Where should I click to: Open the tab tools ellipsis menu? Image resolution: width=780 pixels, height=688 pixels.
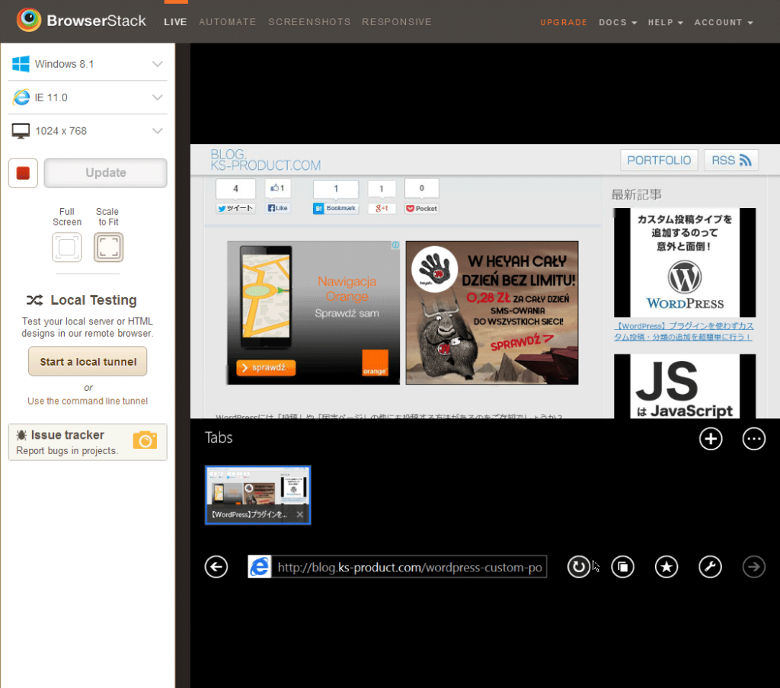point(754,439)
